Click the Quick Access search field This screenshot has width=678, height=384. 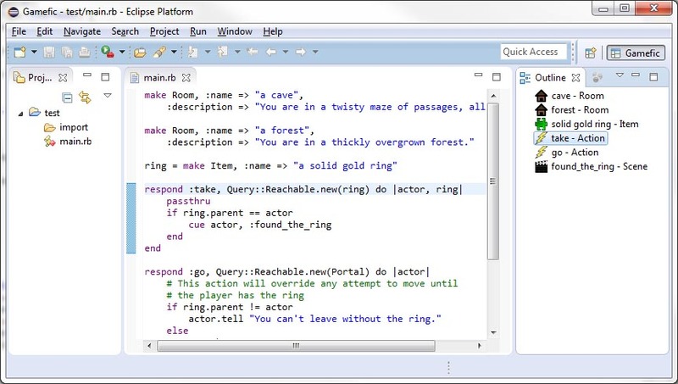(534, 52)
